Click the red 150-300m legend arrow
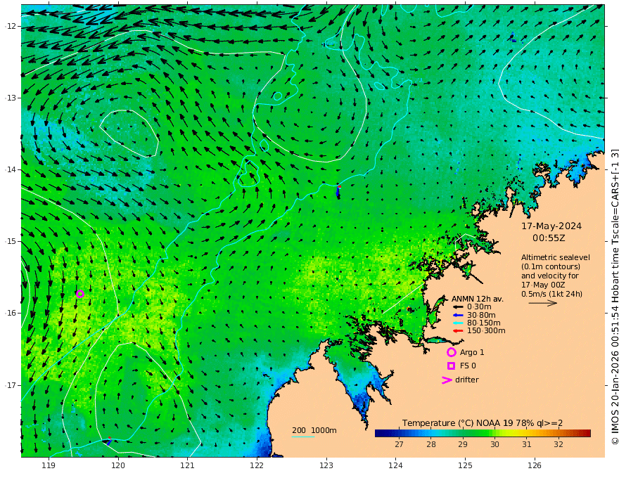Image resolution: width=619 pixels, height=478 pixels. 458,331
